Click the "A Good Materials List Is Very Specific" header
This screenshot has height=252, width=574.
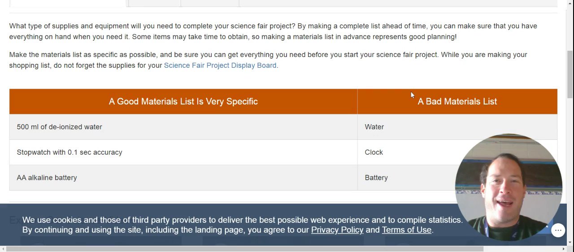coord(183,101)
